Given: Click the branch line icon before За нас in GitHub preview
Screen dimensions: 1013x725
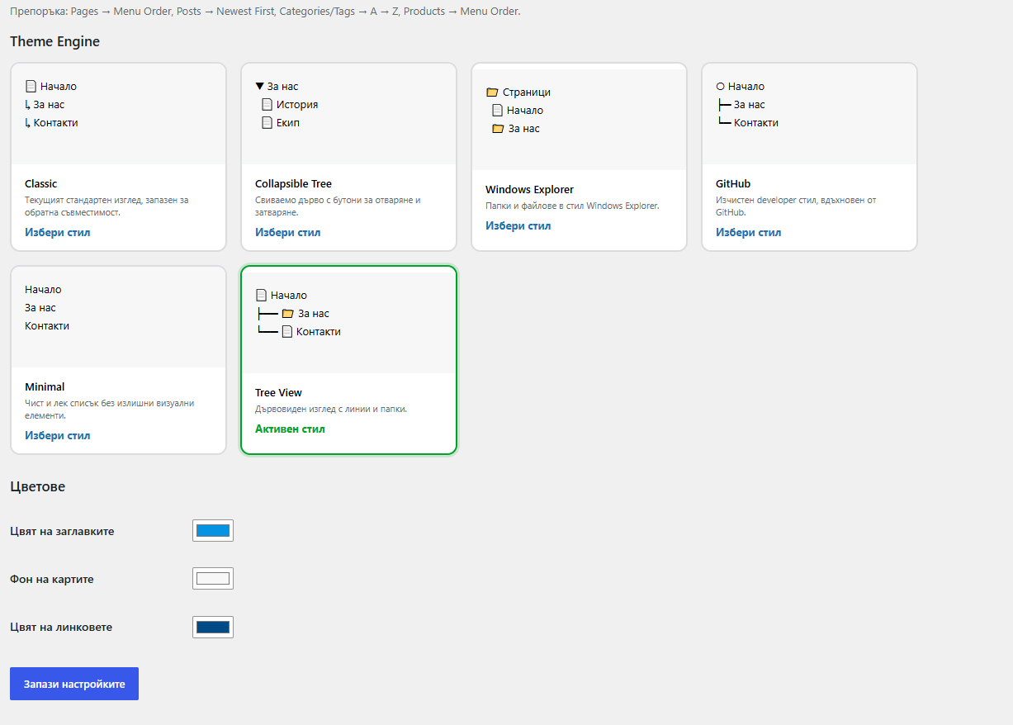Looking at the screenshot, I should point(724,104).
